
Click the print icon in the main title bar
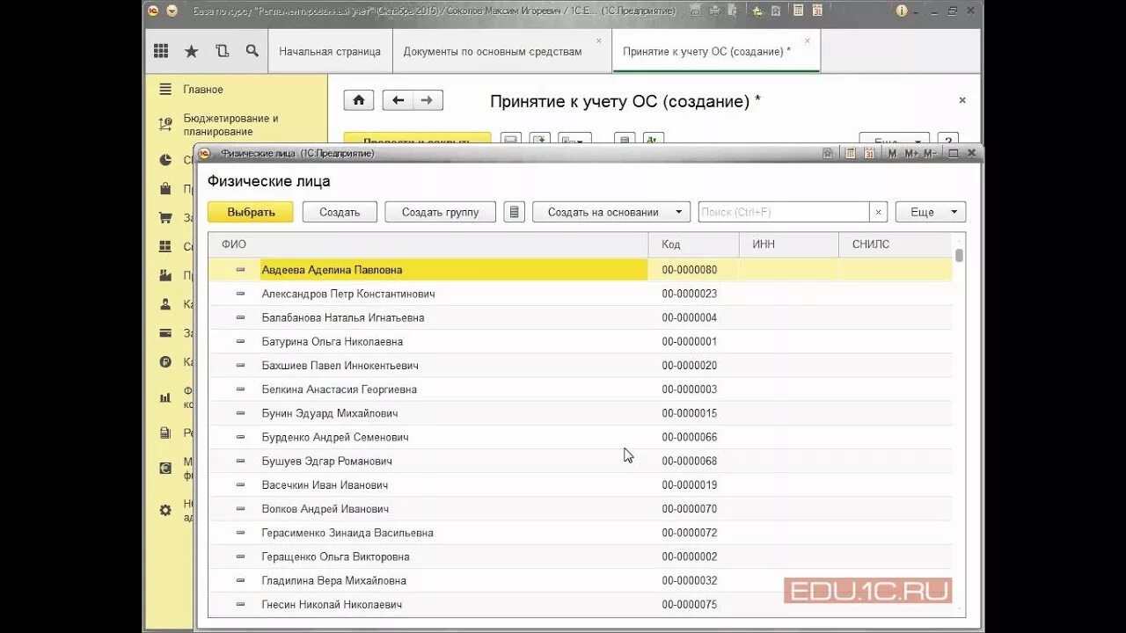pos(714,11)
